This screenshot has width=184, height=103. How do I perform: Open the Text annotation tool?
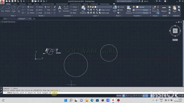click(x=60, y=9)
